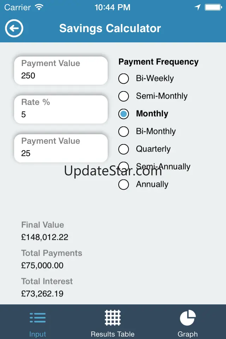Tap the back arrow icon

[14, 28]
